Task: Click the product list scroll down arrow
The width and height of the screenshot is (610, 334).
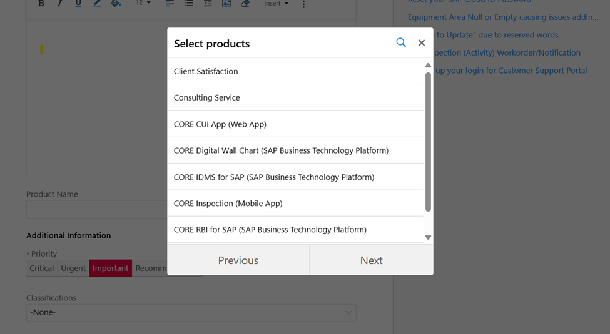Action: [x=428, y=237]
